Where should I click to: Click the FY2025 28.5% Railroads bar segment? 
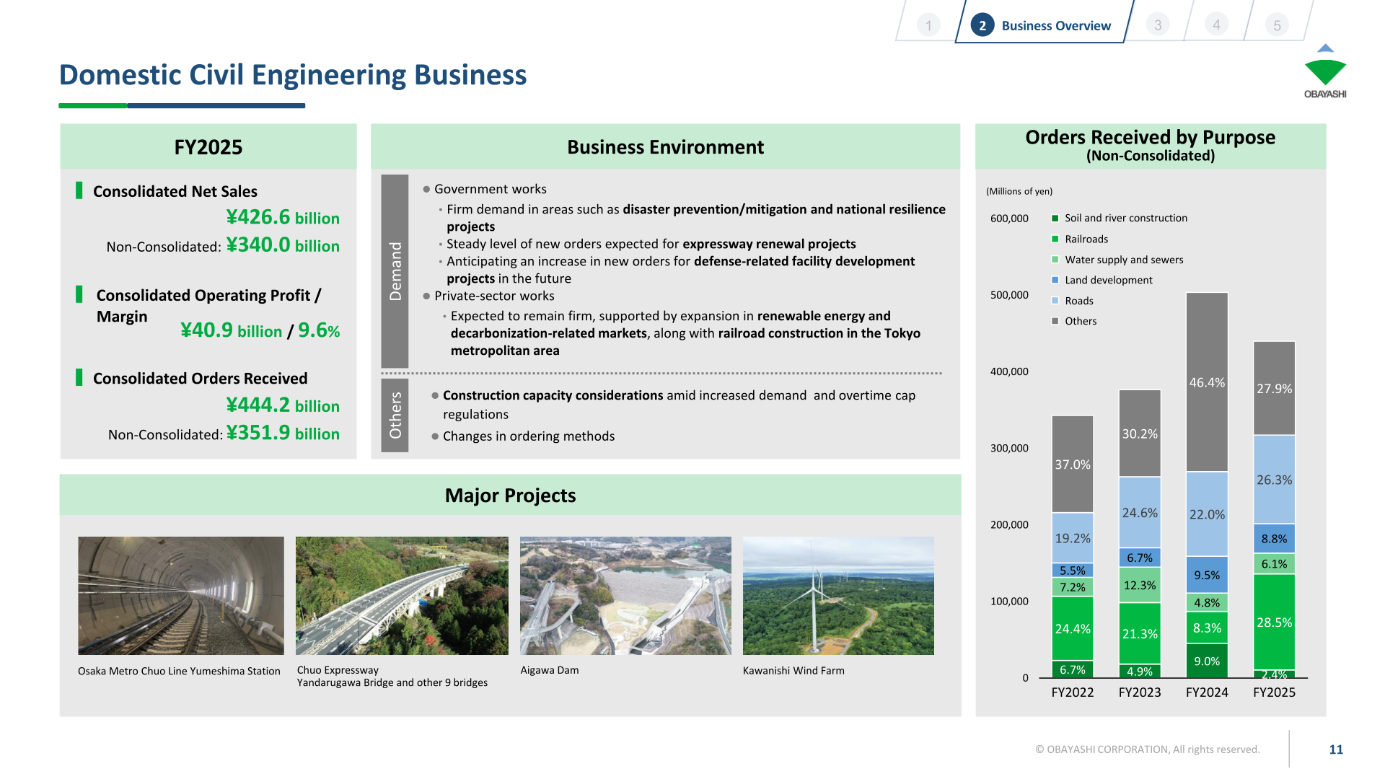(1275, 622)
